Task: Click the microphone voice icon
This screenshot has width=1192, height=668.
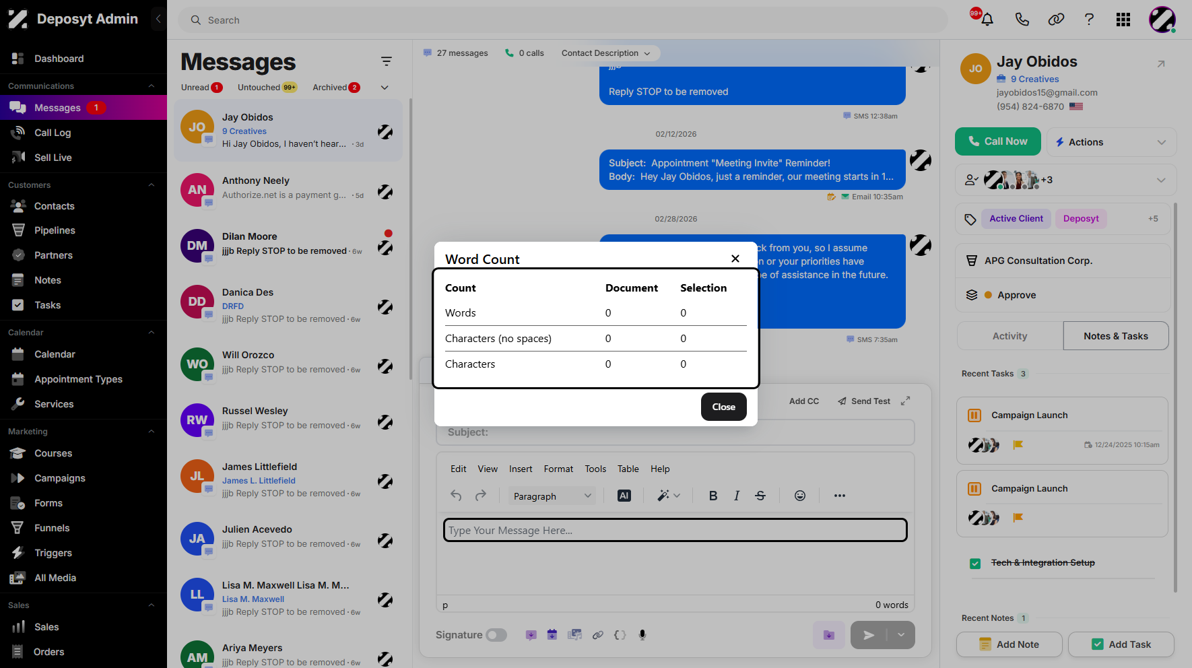Action: pyautogui.click(x=642, y=634)
